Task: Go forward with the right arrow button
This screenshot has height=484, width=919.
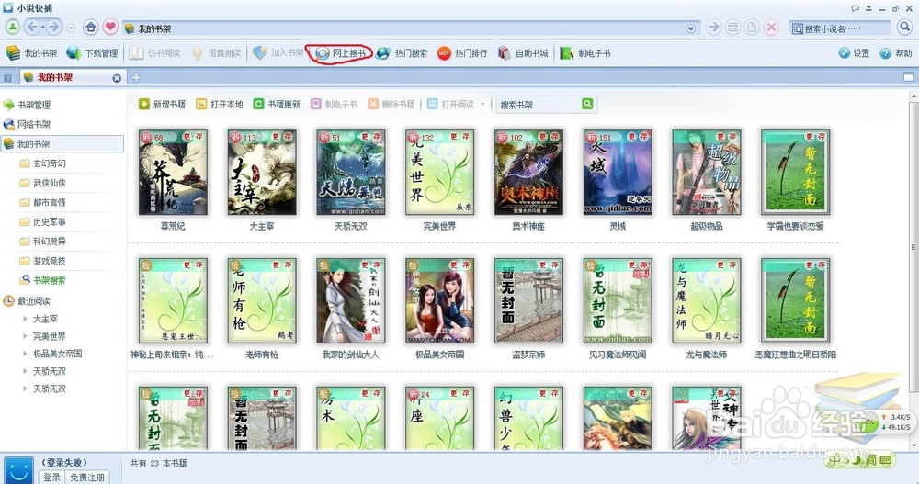Action: click(x=53, y=27)
